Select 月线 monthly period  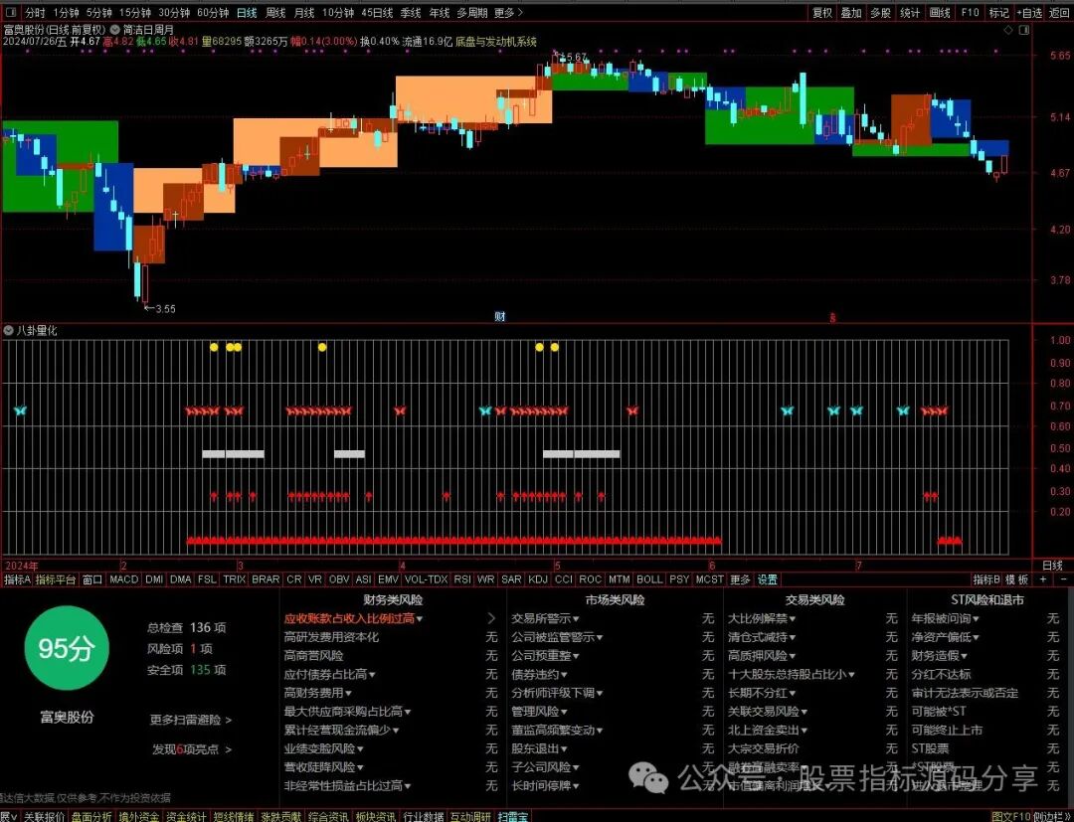(x=304, y=13)
